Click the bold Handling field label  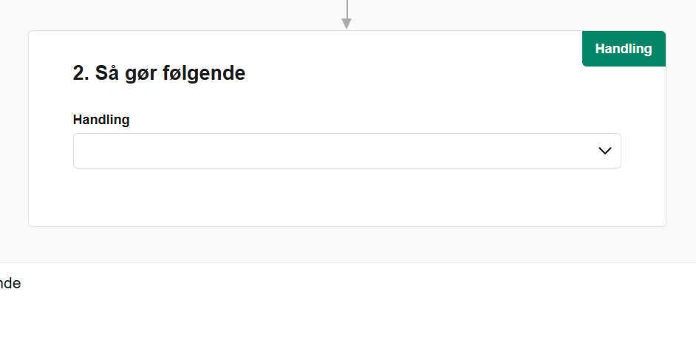[x=101, y=120]
